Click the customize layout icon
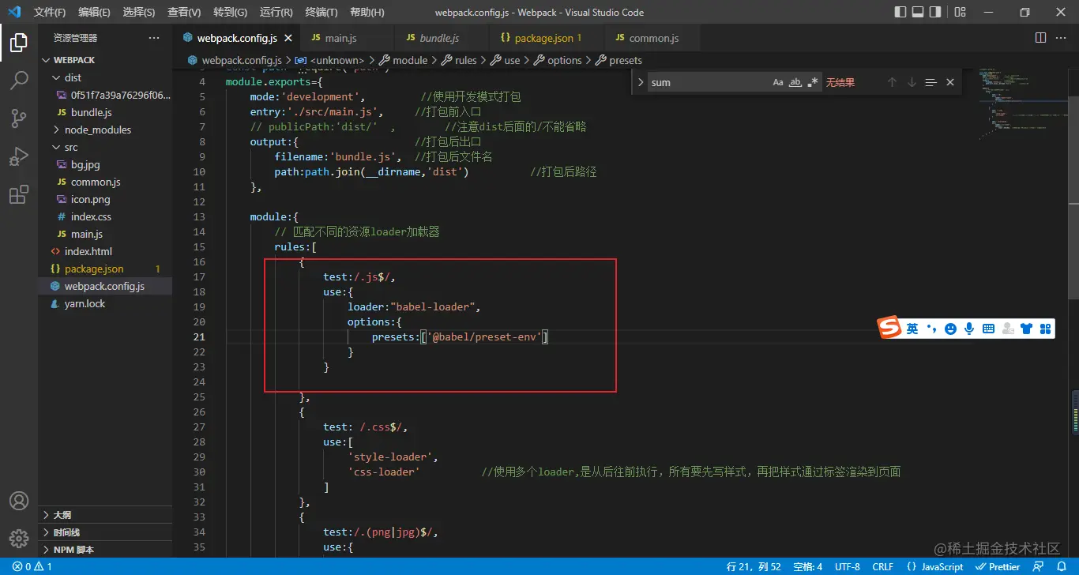The height and width of the screenshot is (575, 1079). [x=960, y=12]
